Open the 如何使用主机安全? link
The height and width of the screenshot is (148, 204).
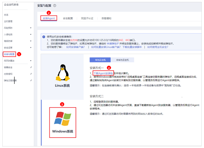tap(158, 47)
